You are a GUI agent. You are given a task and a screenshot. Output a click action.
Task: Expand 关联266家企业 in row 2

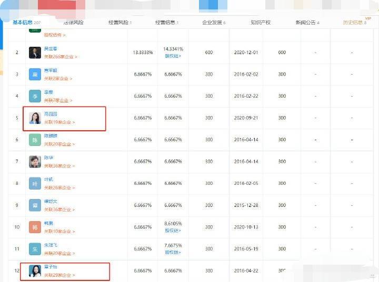pyautogui.click(x=61, y=57)
